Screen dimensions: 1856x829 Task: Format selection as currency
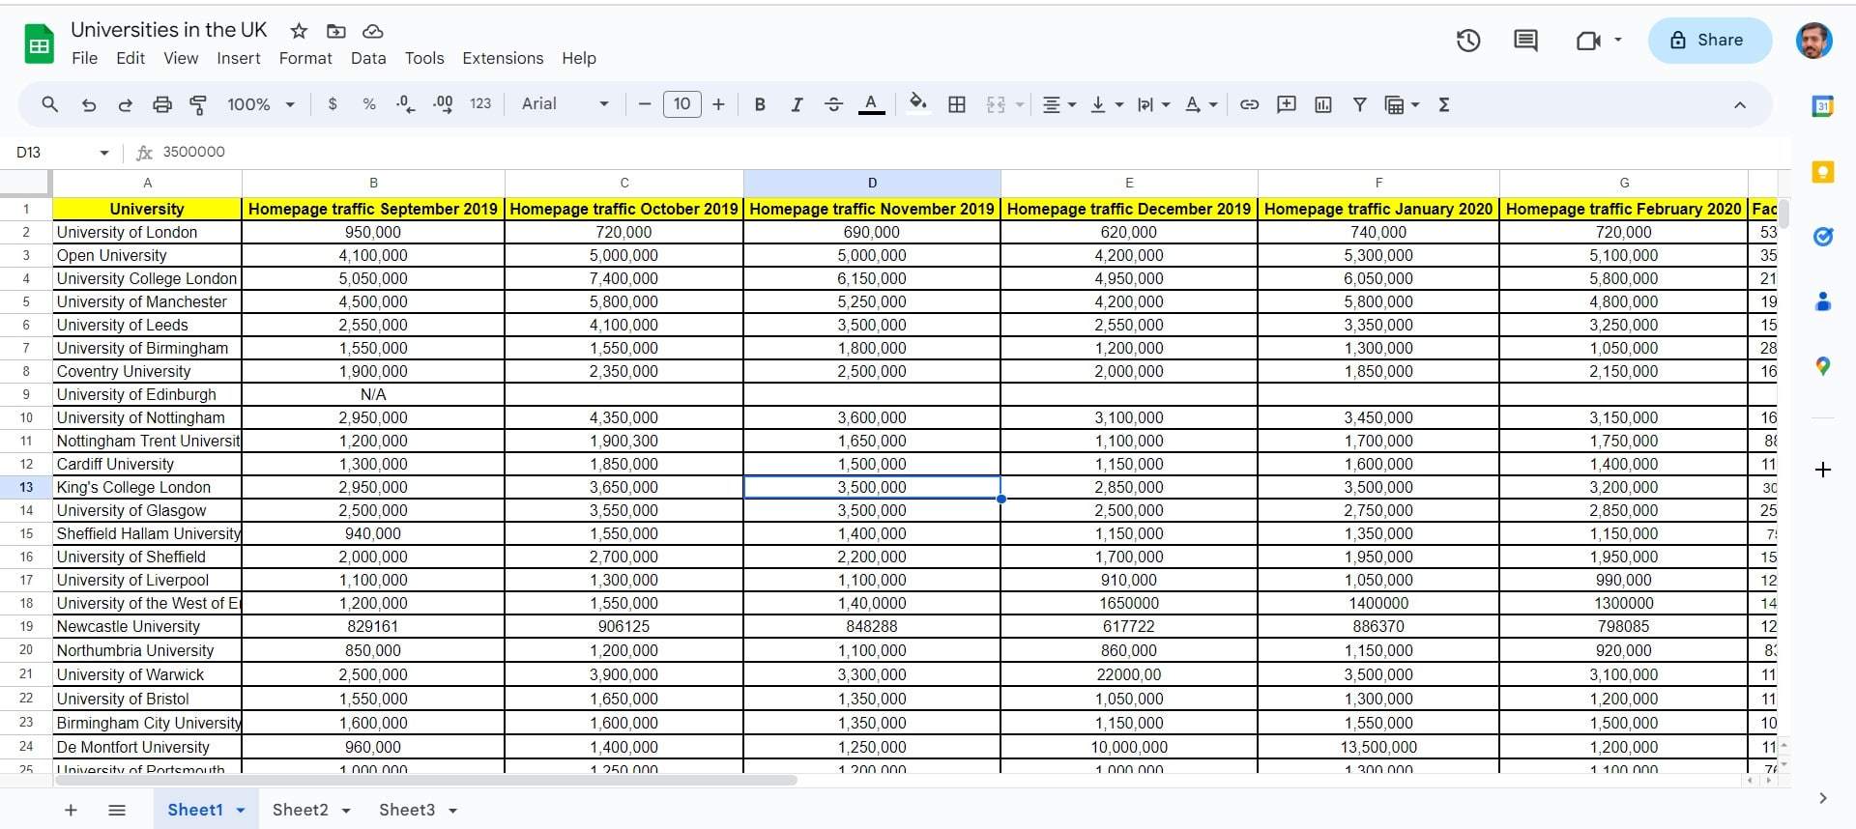(x=333, y=104)
